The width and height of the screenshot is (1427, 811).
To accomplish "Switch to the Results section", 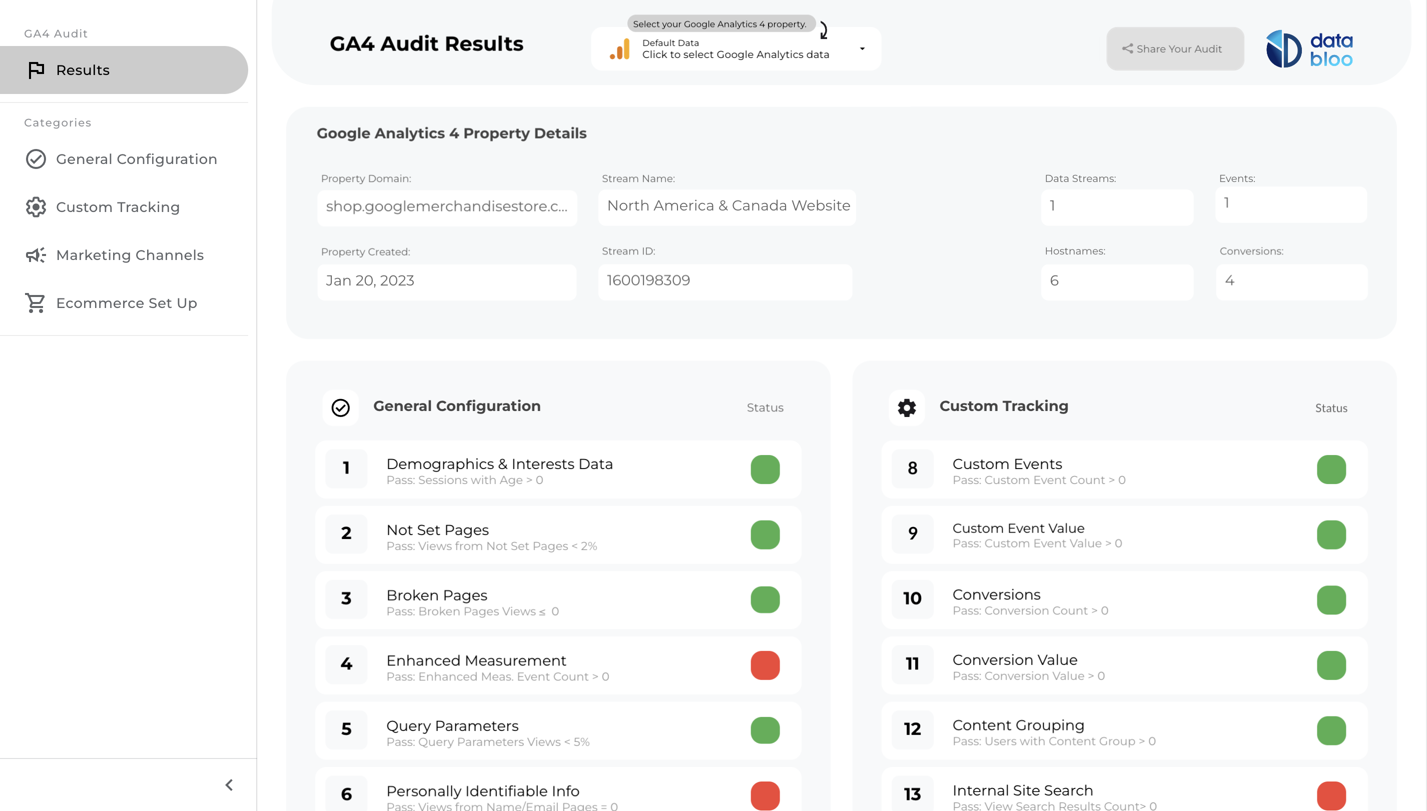I will tap(83, 69).
